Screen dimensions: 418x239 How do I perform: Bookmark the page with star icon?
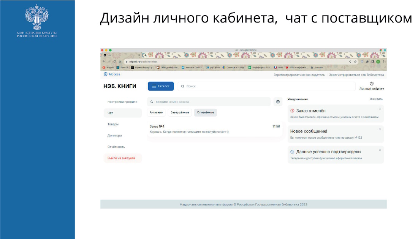click(x=356, y=62)
